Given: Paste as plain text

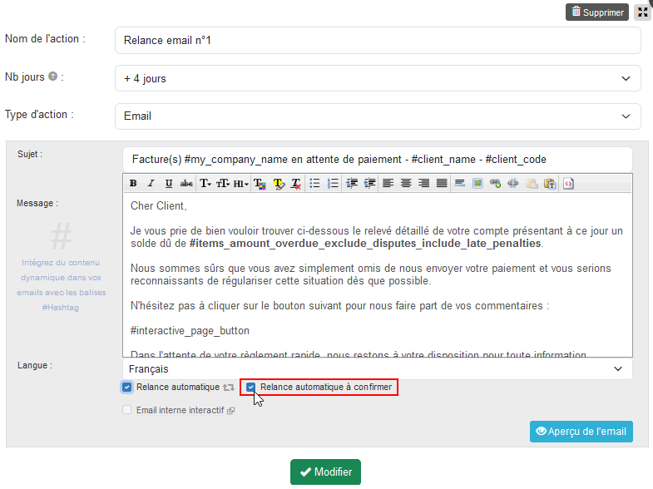Looking at the screenshot, I should (550, 183).
